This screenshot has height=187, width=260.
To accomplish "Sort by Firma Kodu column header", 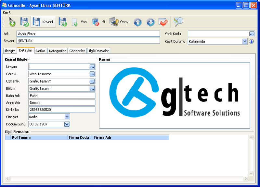I will [80, 137].
